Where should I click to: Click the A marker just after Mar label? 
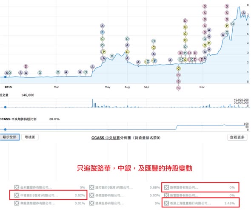(66, 72)
